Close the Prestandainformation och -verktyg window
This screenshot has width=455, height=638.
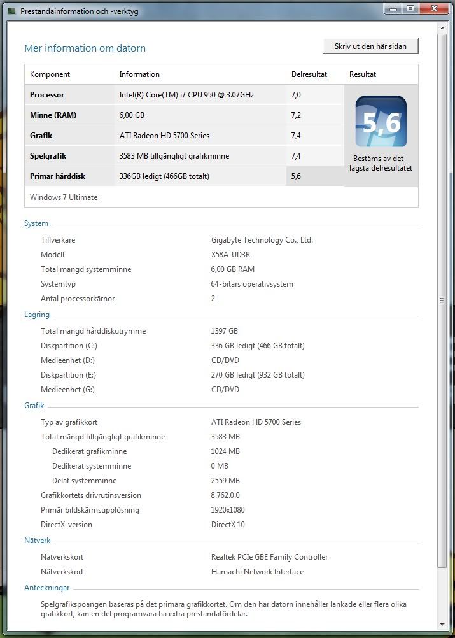435,8
